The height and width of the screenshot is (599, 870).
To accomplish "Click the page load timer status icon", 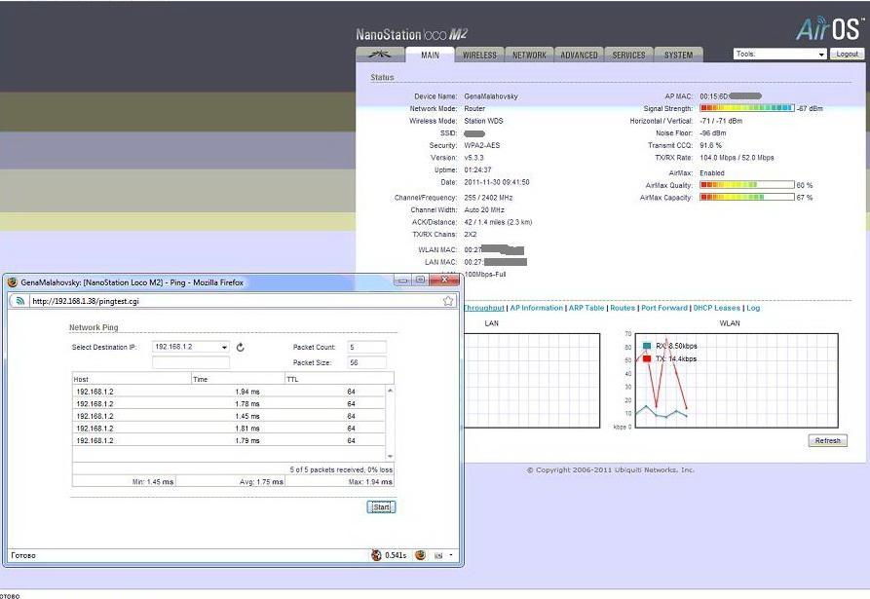I will (x=377, y=555).
